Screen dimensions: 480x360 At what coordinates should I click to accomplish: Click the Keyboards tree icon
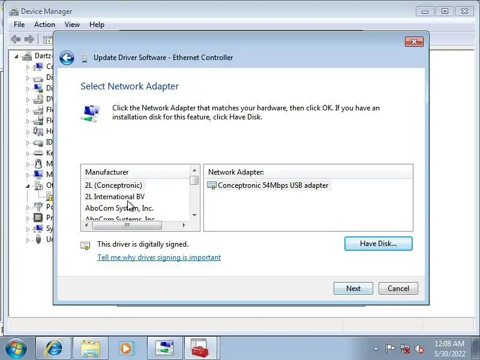pos(38,153)
